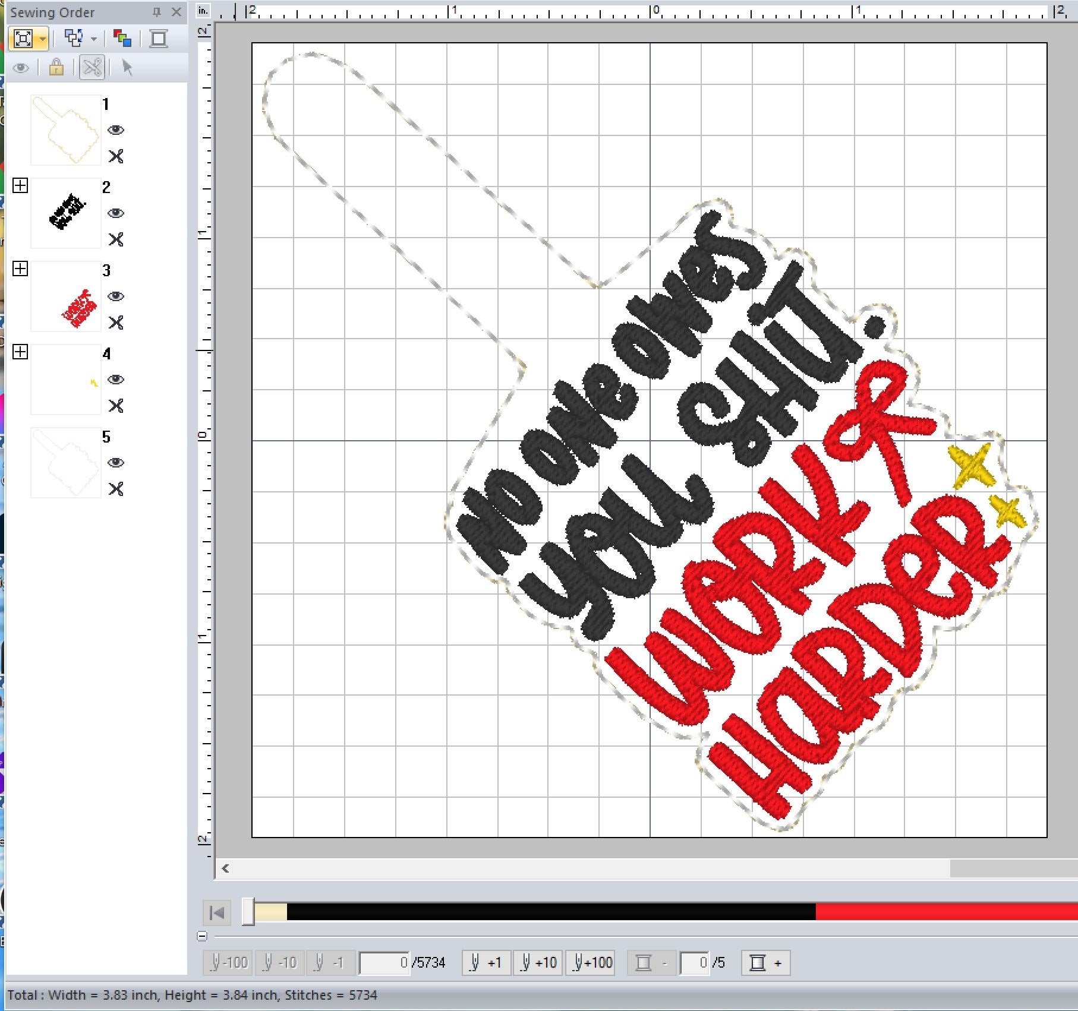The height and width of the screenshot is (1011, 1078).
Task: Advance 10 stitches with the +10 button
Action: point(538,963)
